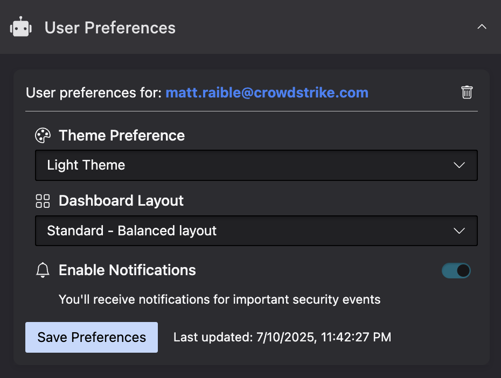Open the matt.raible@crowdstrike.com email link

tap(267, 92)
